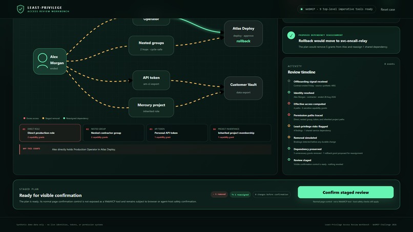Screen dimensions: 413x232
Task: Click the yellow Staged removal legend dot
Action: [x=43, y=118]
